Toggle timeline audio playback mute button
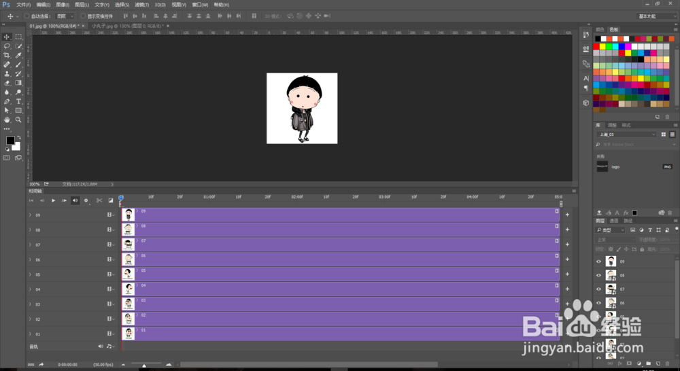680x371 pixels. [x=75, y=200]
